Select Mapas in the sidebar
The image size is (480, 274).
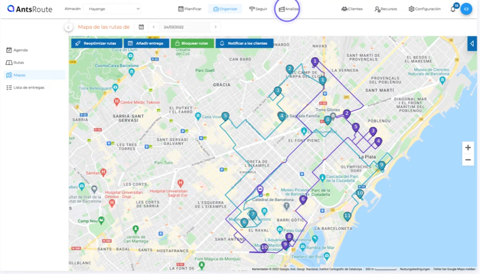pos(34,75)
